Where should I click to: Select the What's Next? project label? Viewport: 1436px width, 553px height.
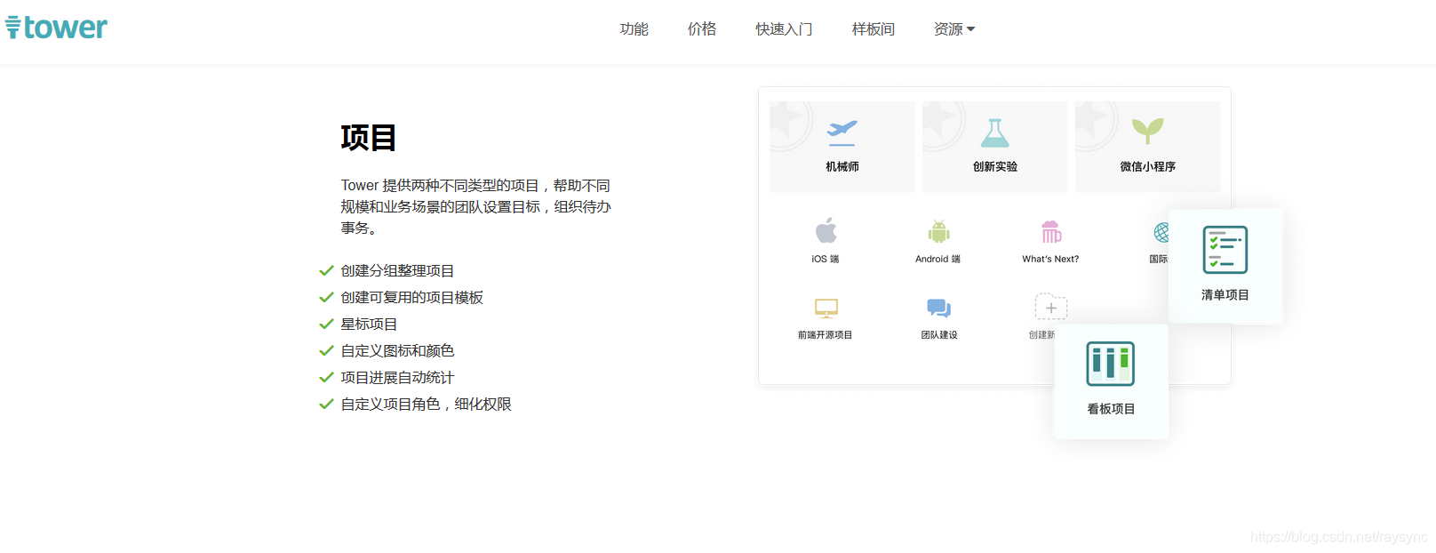[1050, 259]
